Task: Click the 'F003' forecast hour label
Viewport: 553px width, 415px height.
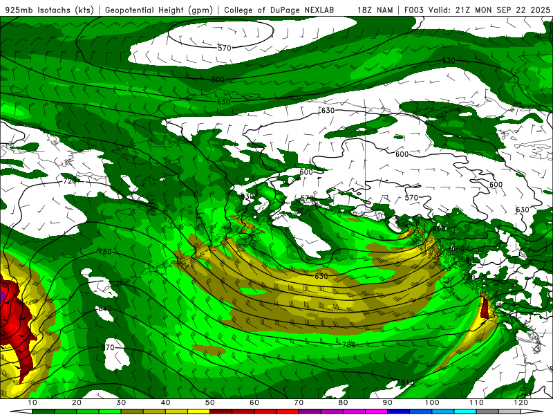Action: coord(414,10)
